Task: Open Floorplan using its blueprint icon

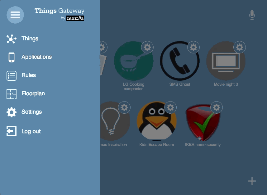Action: click(x=11, y=93)
